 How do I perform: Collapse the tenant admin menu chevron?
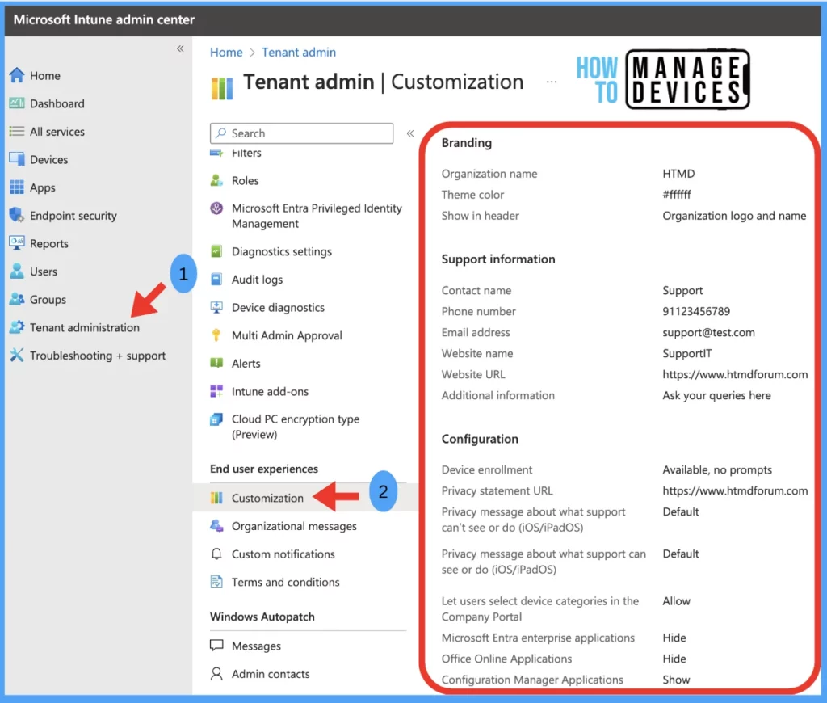[410, 133]
